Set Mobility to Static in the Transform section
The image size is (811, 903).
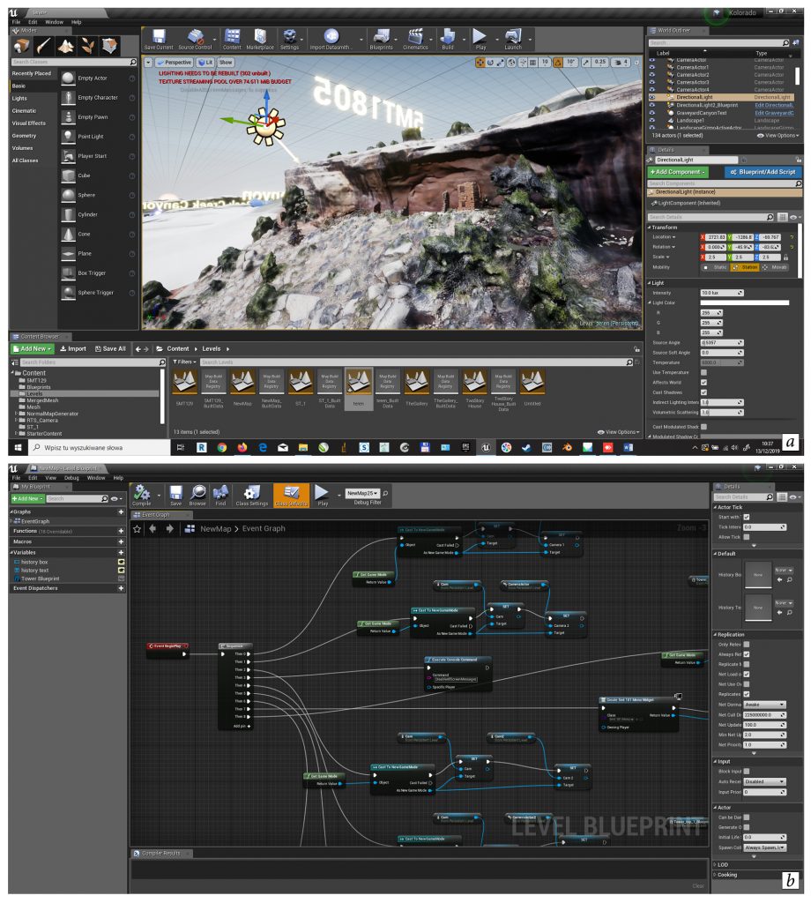714,267
